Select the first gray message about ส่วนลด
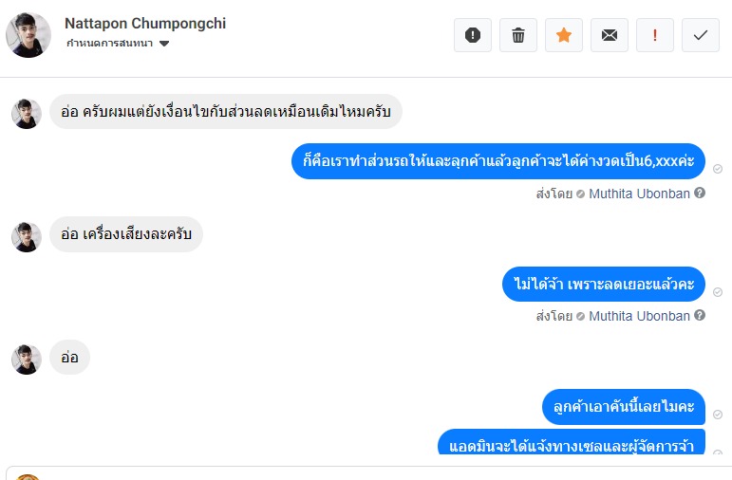This screenshot has width=732, height=480. (x=226, y=112)
